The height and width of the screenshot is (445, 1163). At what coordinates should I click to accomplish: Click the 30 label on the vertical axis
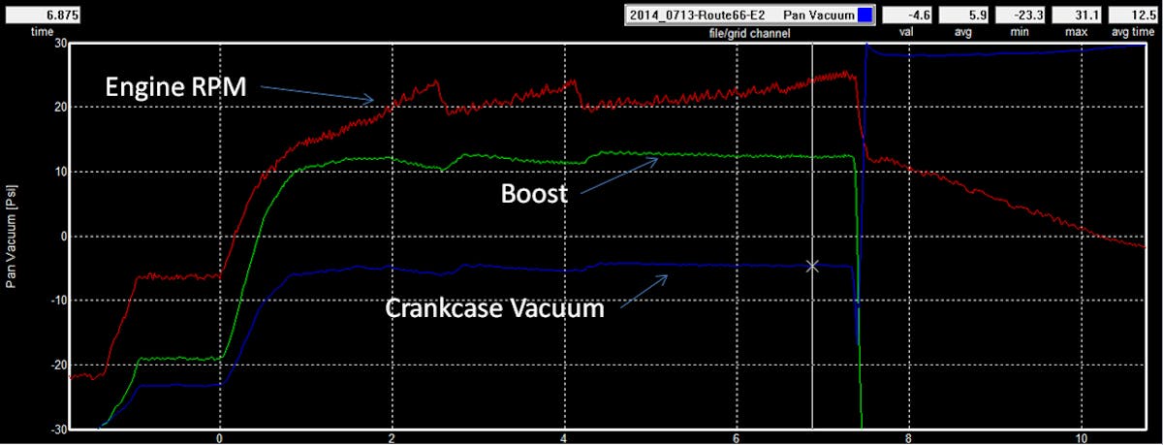click(x=58, y=44)
